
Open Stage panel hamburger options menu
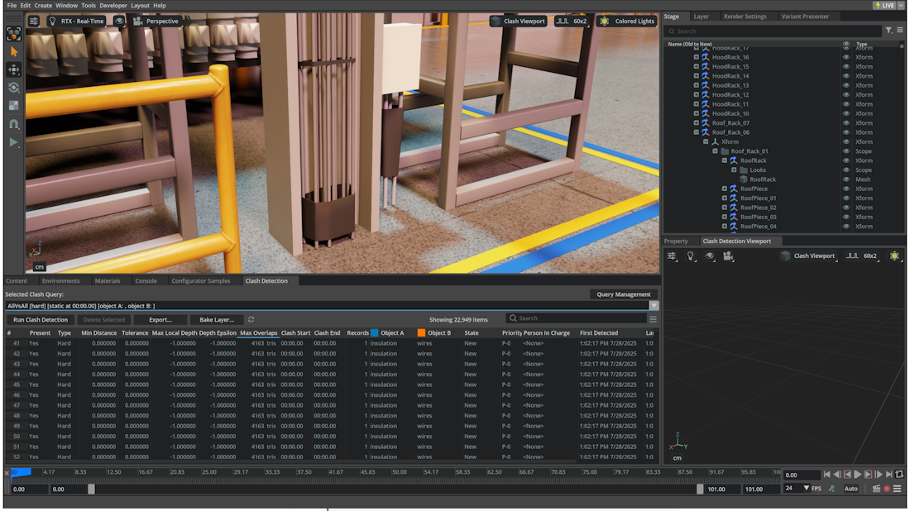coord(900,31)
